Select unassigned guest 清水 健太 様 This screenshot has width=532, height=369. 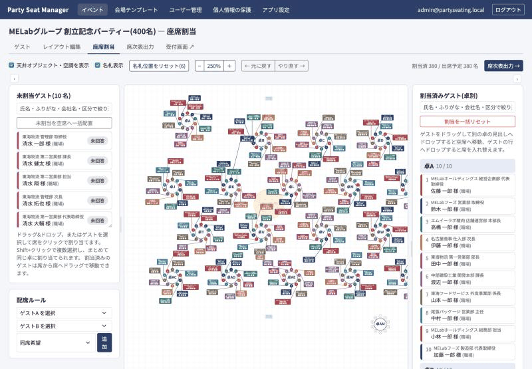pyautogui.click(x=64, y=160)
